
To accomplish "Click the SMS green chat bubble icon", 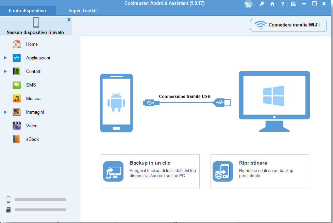I will 17,85.
